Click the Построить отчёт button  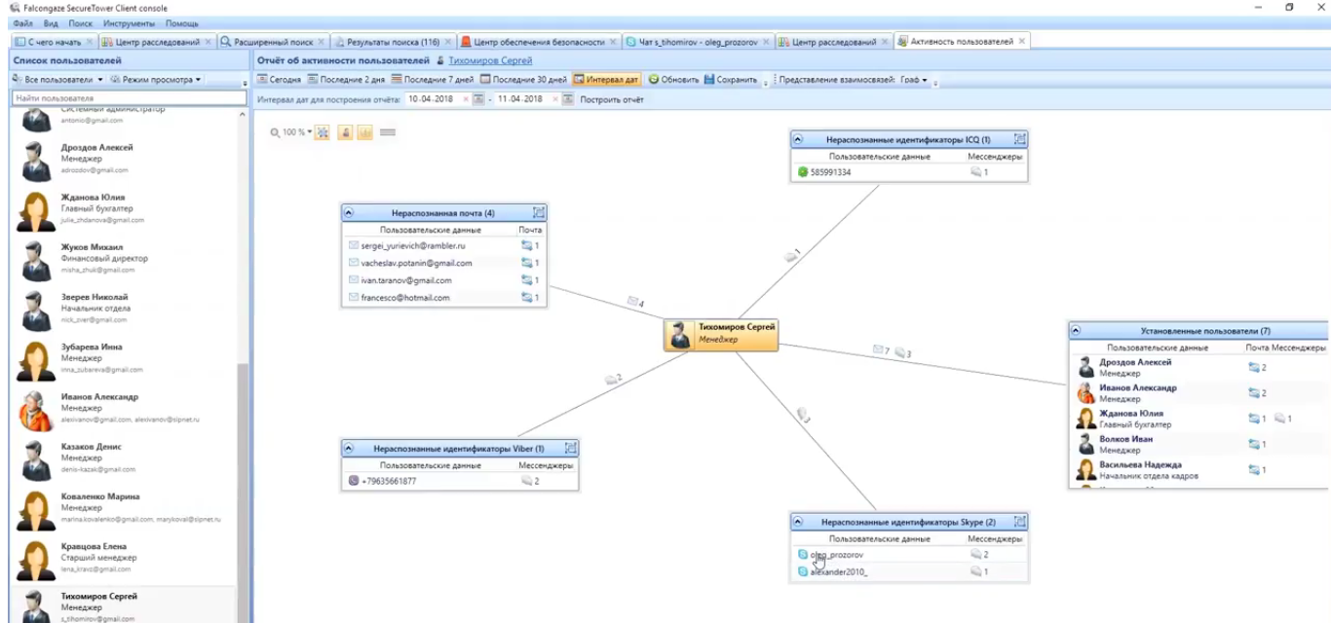click(x=612, y=99)
